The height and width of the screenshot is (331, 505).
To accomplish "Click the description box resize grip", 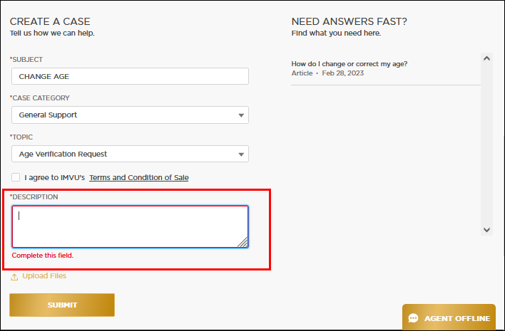I will 243,242.
